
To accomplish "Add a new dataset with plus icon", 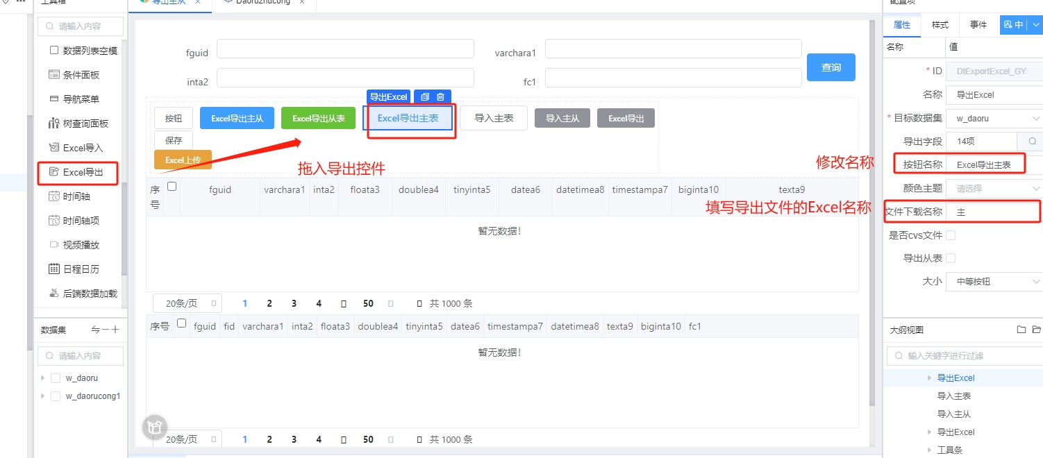I will tap(115, 330).
